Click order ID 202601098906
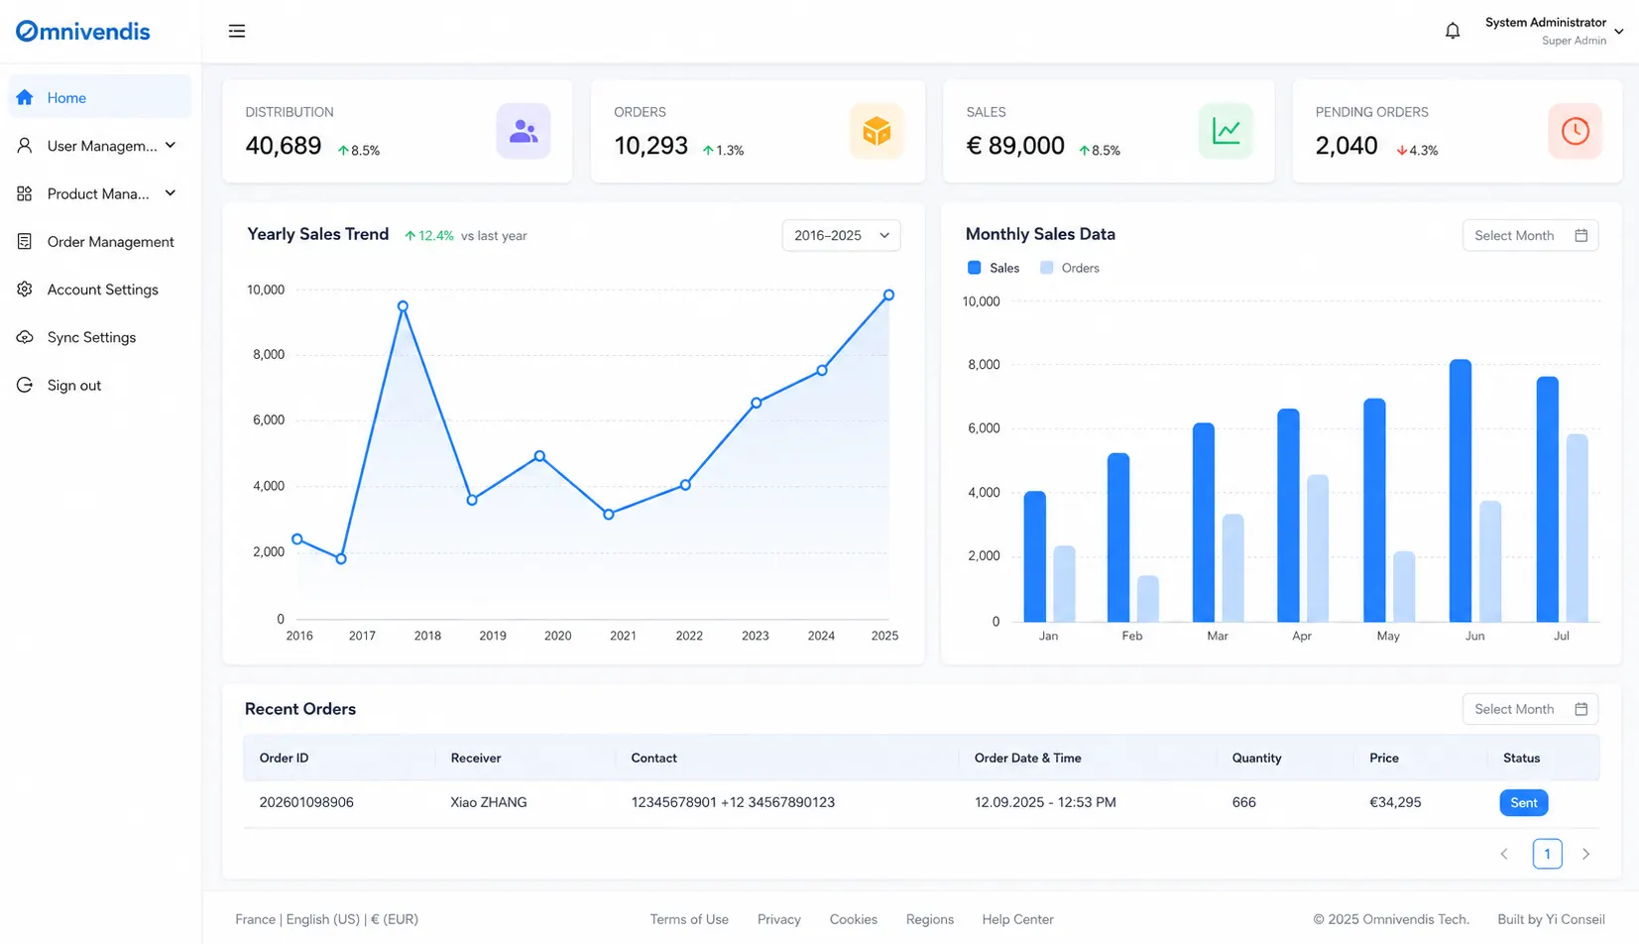Viewport: 1639px width, 944px height. [306, 802]
